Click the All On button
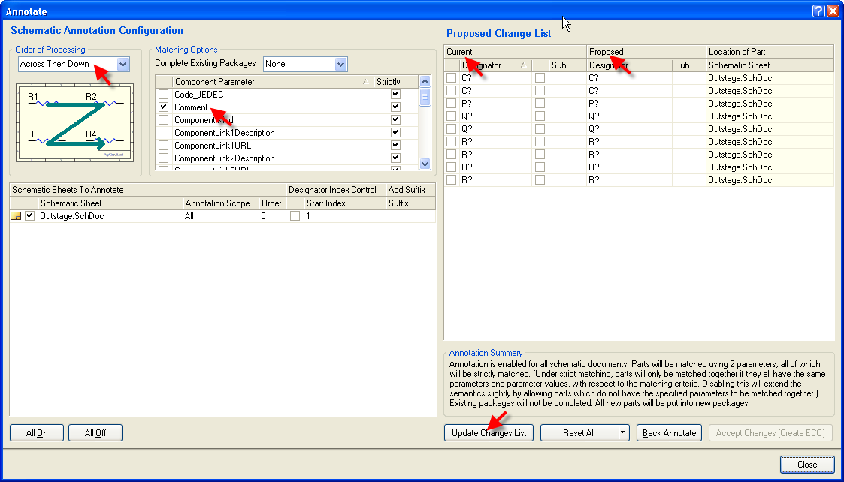This screenshot has width=844, height=482. (x=36, y=433)
